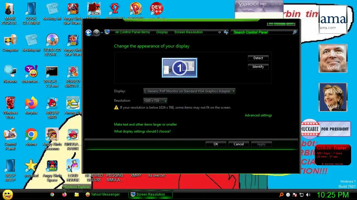Select monitor 1 thumbnail
The image size is (357, 200).
180,68
